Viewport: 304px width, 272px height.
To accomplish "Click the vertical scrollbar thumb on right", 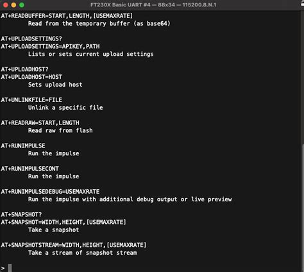I will (303, 207).
